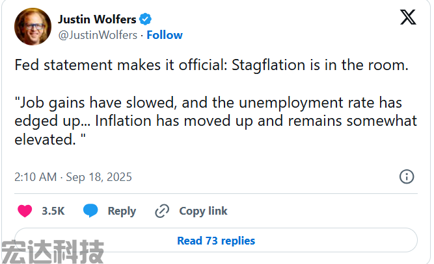Image resolution: width=434 pixels, height=264 pixels.
Task: Click the reply speech bubble icon
Action: [90, 211]
